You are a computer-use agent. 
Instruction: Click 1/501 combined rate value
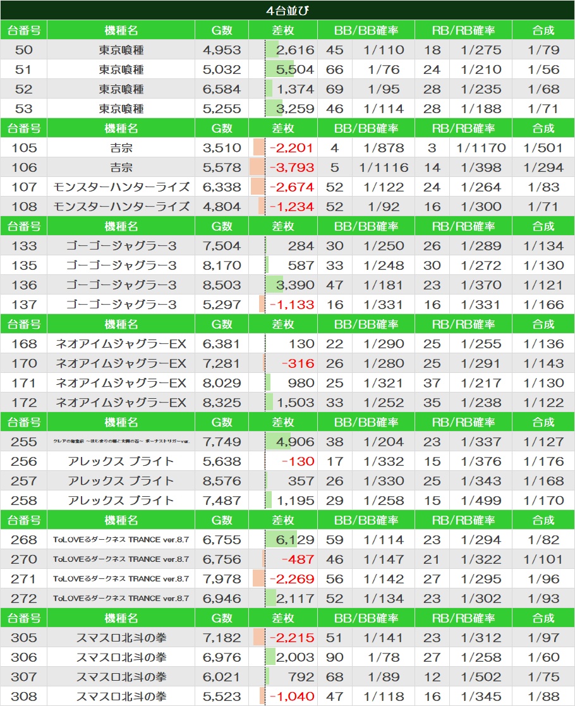(x=543, y=148)
